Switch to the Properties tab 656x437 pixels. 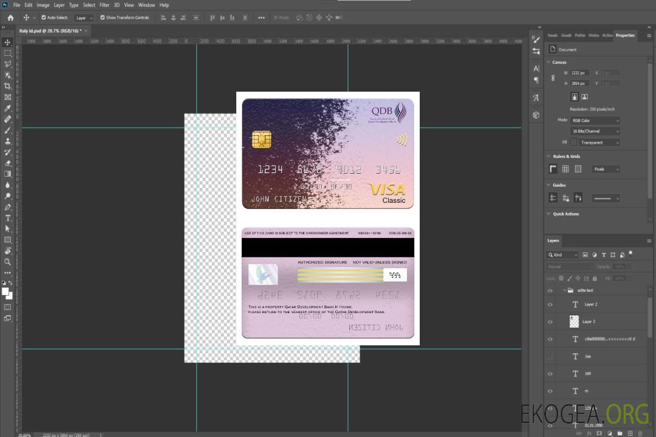(625, 35)
